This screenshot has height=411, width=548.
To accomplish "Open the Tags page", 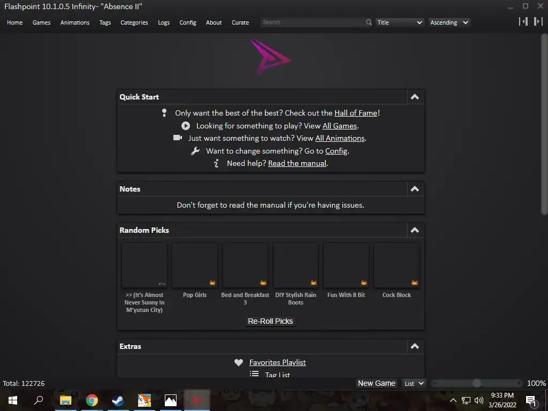I will pos(105,22).
